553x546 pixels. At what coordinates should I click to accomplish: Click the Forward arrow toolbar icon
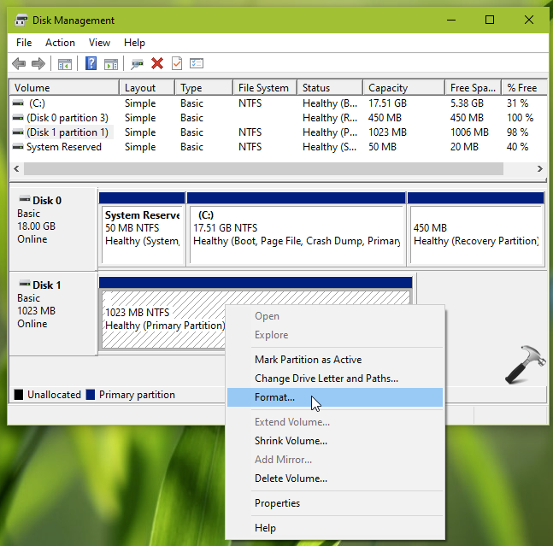click(38, 64)
